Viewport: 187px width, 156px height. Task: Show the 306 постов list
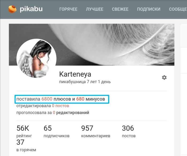[x=129, y=131]
